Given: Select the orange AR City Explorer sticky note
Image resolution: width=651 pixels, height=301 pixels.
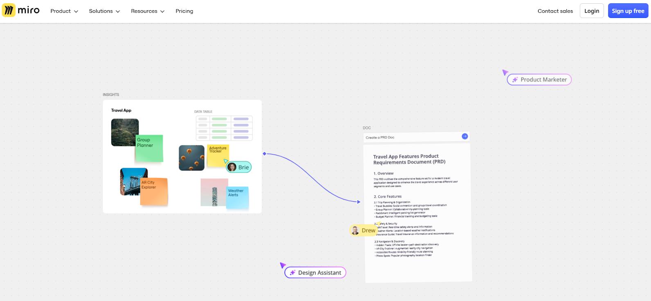Looking at the screenshot, I should [x=154, y=192].
